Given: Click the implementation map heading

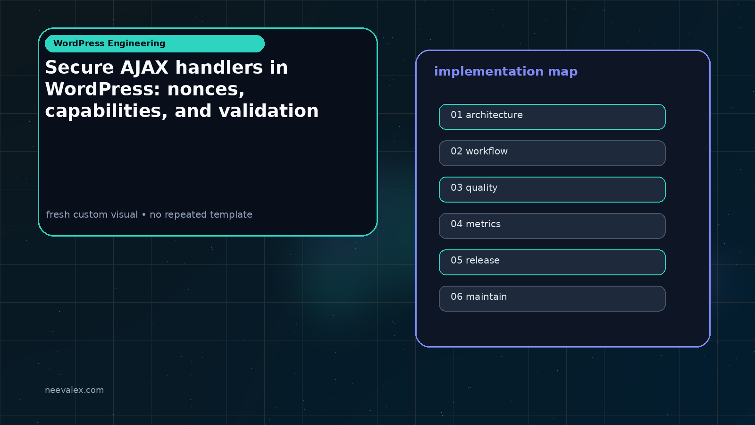Looking at the screenshot, I should click(506, 72).
